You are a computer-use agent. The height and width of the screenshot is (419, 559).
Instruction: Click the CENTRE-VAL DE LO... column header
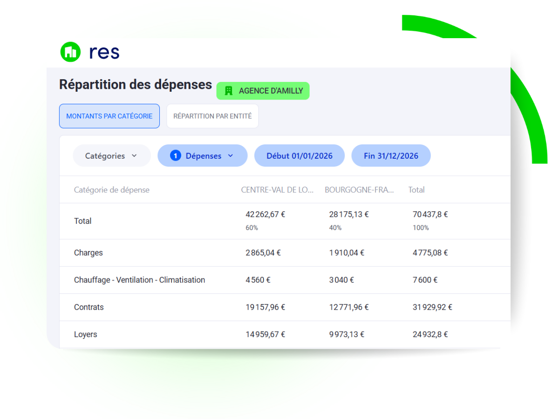click(x=278, y=189)
